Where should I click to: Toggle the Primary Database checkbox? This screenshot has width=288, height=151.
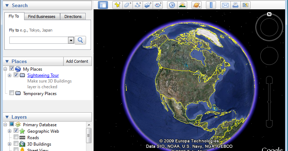tap(12, 124)
